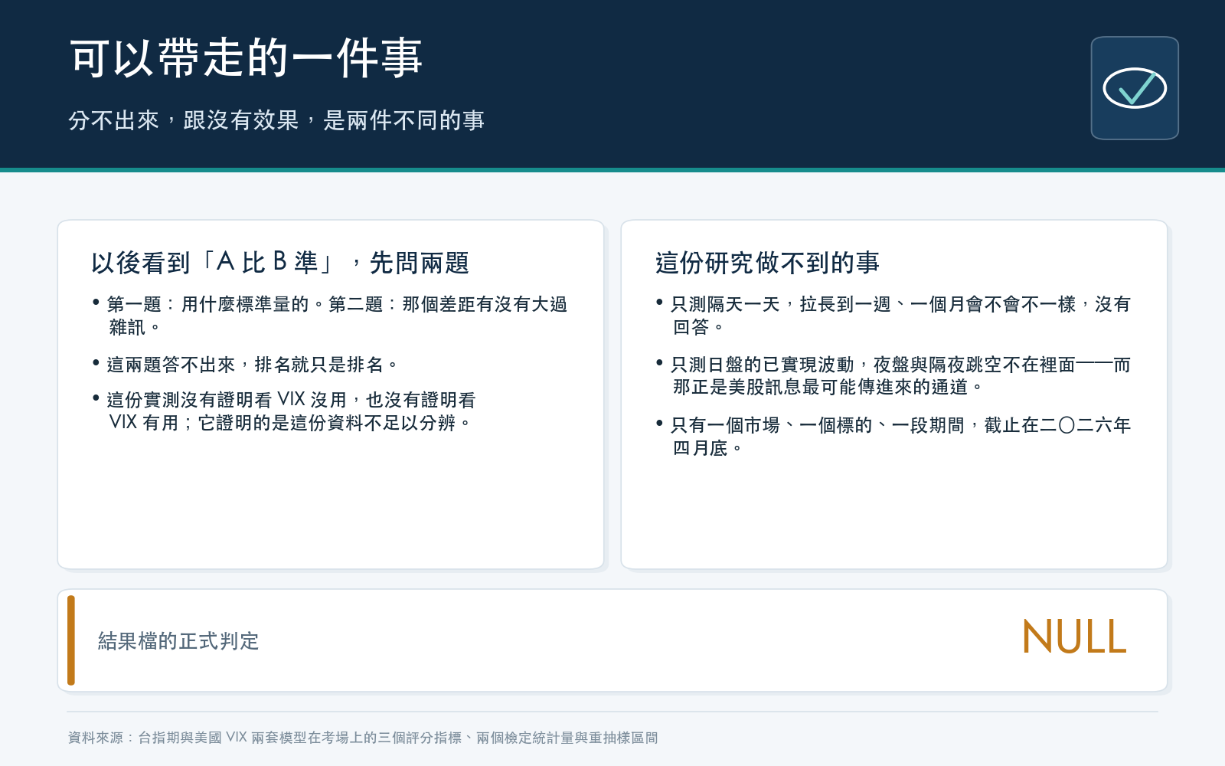The height and width of the screenshot is (766, 1225).
Task: Click the heading 以後看到「A 比 B 準」，先問兩題
Action: (x=280, y=263)
